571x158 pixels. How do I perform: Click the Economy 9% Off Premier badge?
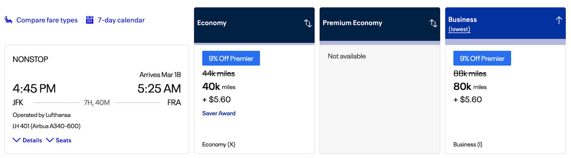pyautogui.click(x=231, y=59)
